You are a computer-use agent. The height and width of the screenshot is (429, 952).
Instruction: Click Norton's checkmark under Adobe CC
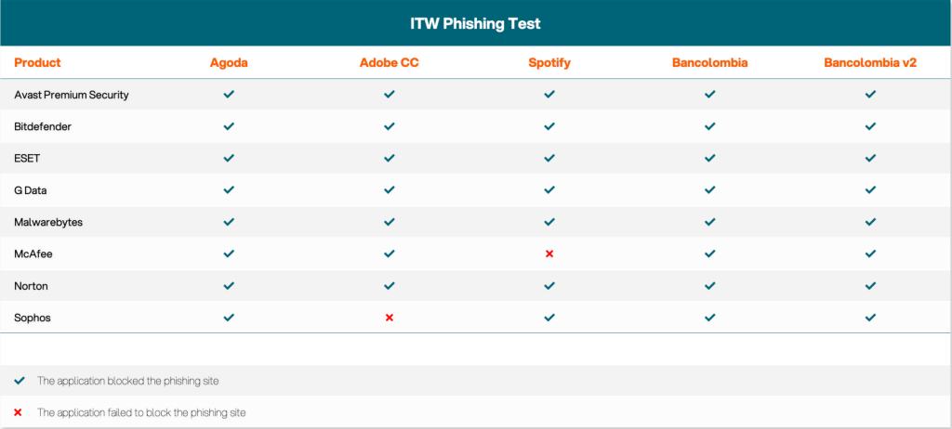tap(390, 286)
